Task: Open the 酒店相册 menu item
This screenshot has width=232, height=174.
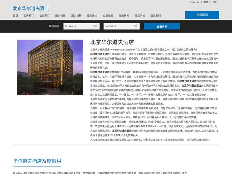Action: [x=76, y=16]
